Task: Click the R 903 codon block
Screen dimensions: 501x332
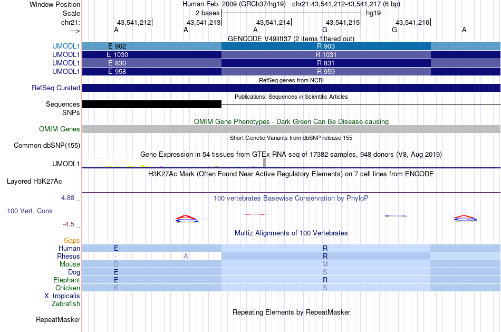Action: pos(326,46)
